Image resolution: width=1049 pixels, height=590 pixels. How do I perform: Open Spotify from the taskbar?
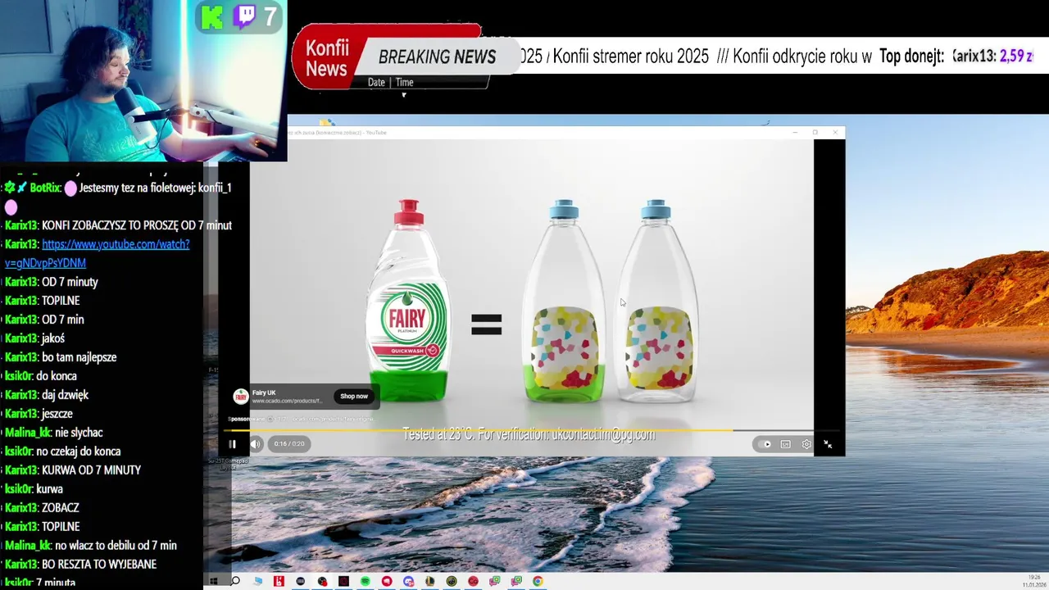pos(365,581)
